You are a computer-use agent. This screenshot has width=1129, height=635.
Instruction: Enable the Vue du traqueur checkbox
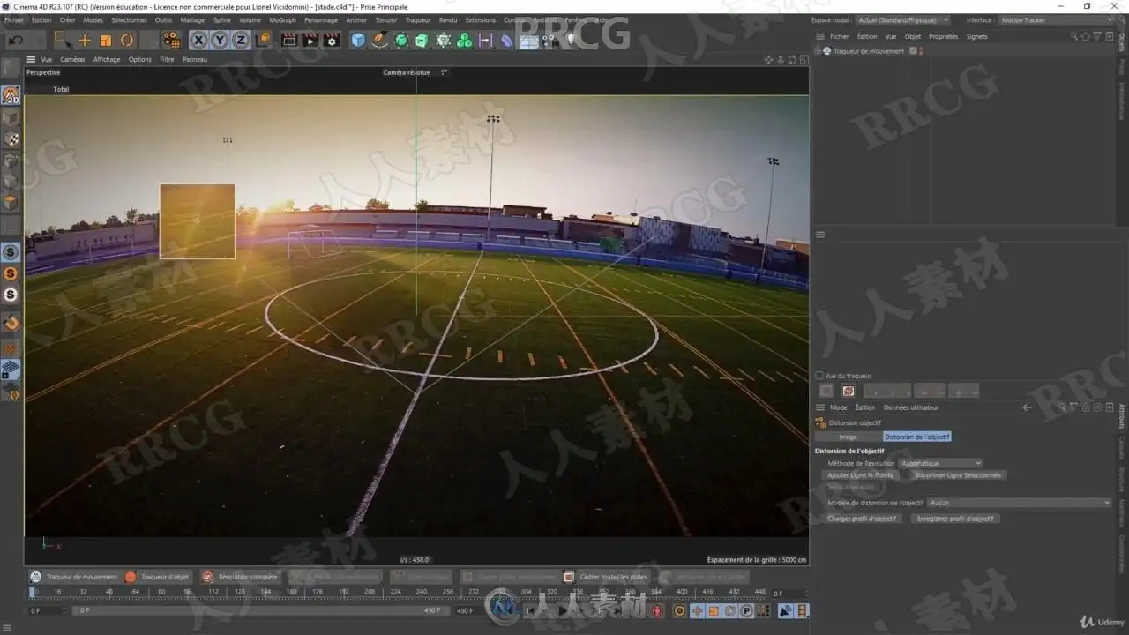[x=819, y=376]
